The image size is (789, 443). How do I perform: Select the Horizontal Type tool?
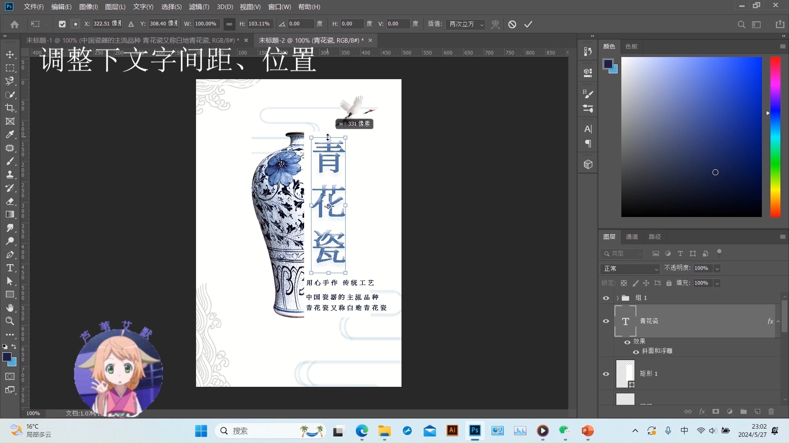tap(10, 268)
